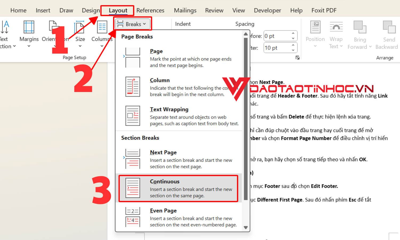
Task: Switch to the Mailings tab
Action: (185, 10)
